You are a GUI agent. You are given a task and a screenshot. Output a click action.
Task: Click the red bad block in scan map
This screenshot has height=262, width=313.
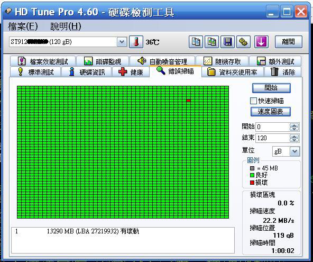(188, 101)
